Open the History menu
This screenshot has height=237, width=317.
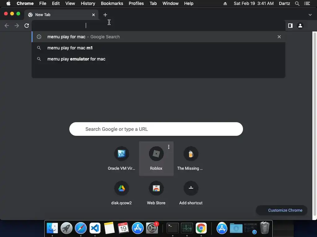[88, 3]
